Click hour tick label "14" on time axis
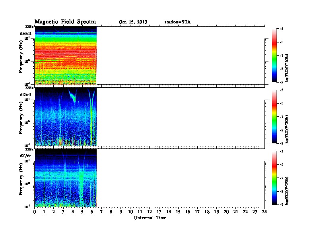The height and width of the screenshot is (243, 315). click(169, 212)
